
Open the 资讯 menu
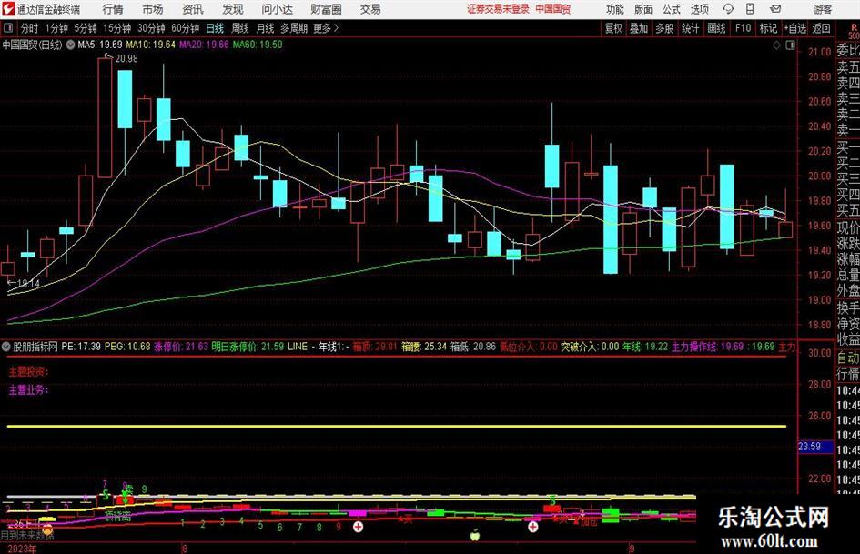[x=193, y=9]
